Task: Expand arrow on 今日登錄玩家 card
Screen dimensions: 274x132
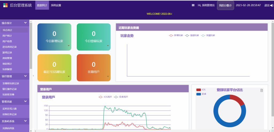Action: [x=108, y=46]
